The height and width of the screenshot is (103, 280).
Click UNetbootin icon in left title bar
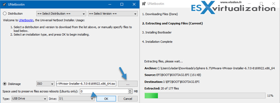click(x=4, y=5)
